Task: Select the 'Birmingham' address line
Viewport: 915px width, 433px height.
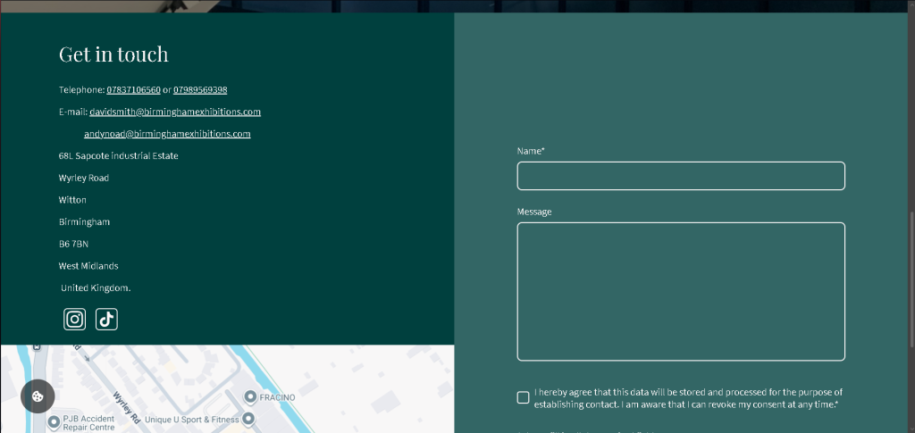Action: point(84,222)
